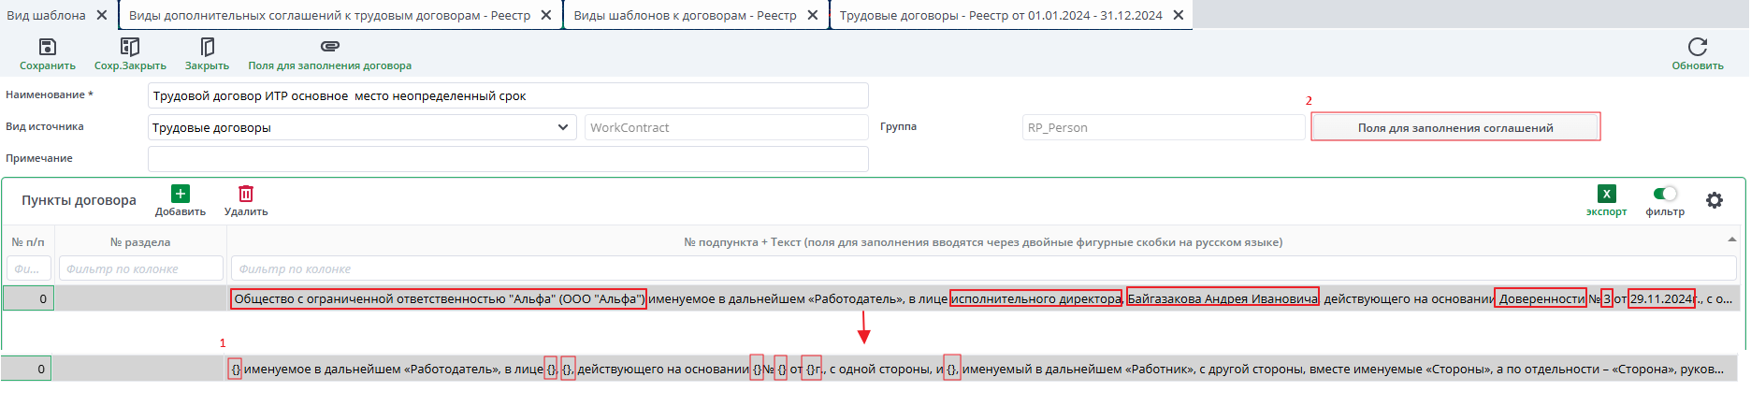Click text Байгазакова Андрея Ивановича
The height and width of the screenshot is (406, 1751).
coord(1223,298)
